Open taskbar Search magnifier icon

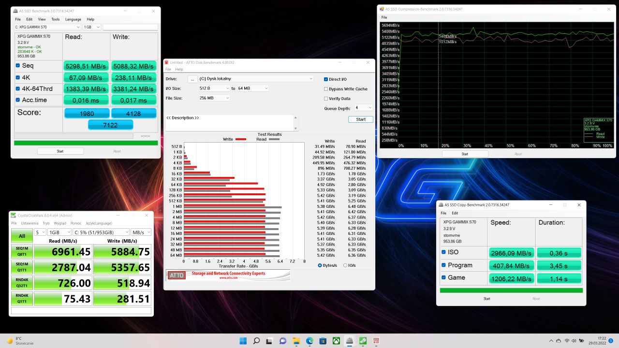[256, 341]
